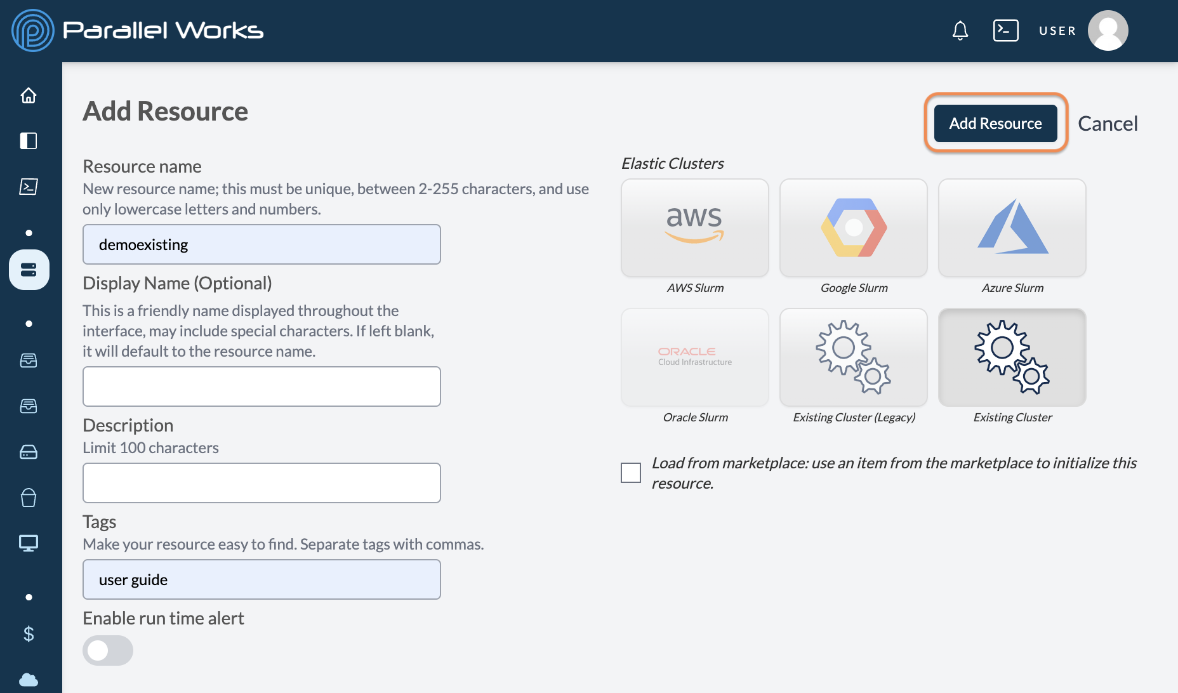The image size is (1178, 693).
Task: Select the Google Slurm cluster tile
Action: (x=854, y=228)
